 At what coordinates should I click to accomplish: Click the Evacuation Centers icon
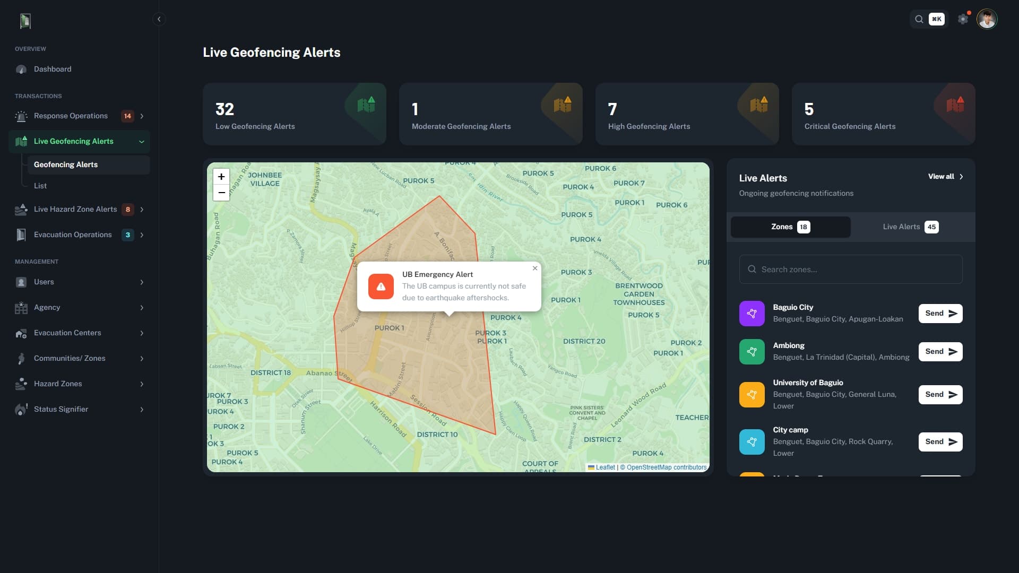21,333
